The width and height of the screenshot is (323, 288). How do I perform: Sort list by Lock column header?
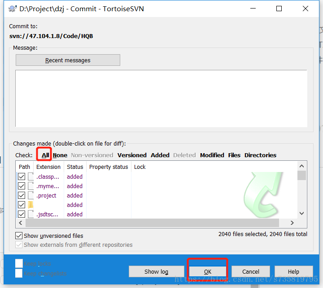pos(140,167)
